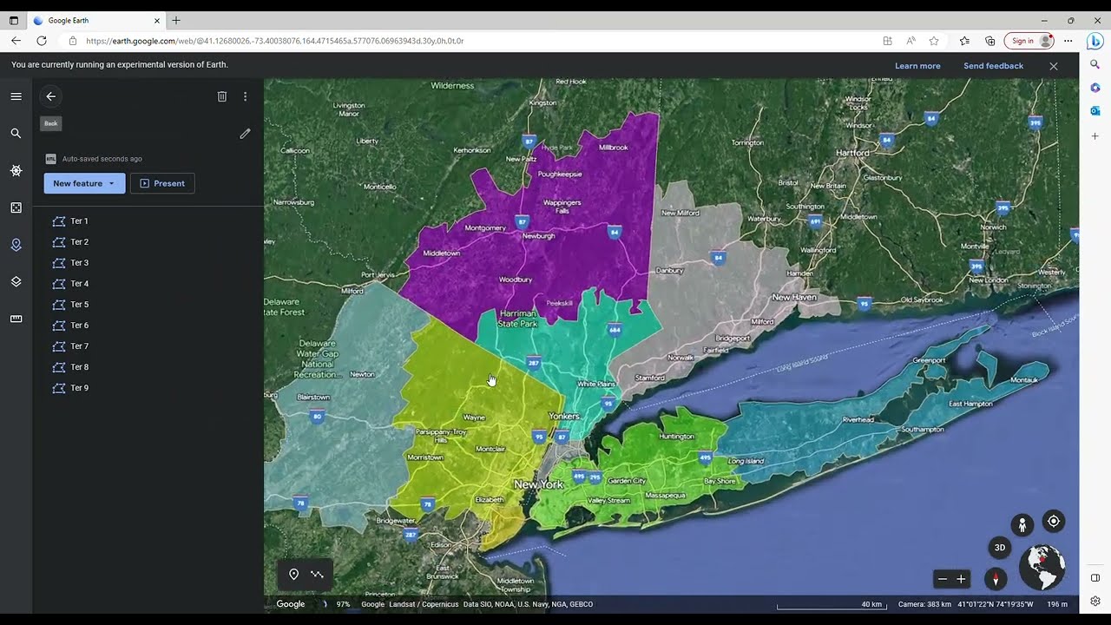Open tab actions menu icon
1111x625 pixels.
pyautogui.click(x=14, y=20)
